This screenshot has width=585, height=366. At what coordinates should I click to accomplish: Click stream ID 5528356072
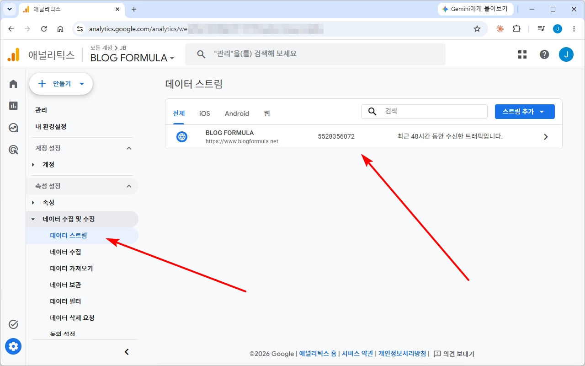(x=336, y=136)
